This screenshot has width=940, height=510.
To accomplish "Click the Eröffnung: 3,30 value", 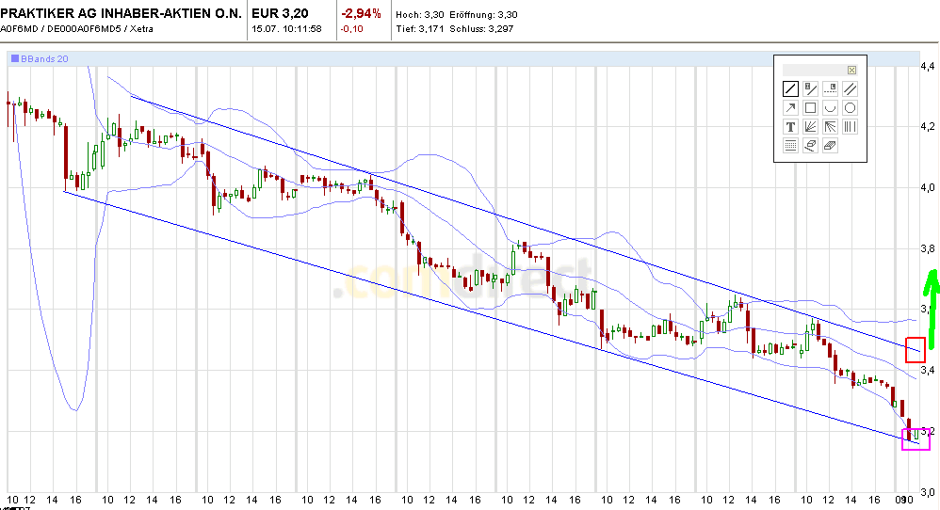I will click(484, 14).
